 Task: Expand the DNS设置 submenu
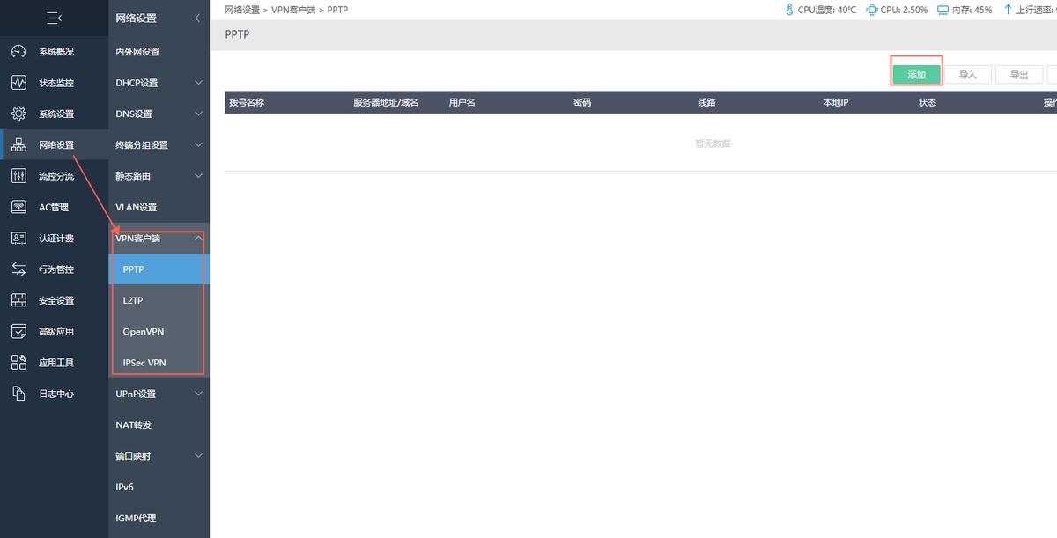point(198,114)
